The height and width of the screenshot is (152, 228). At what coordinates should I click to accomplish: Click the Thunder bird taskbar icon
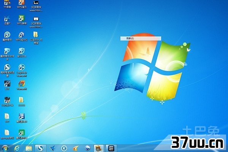click(x=52, y=148)
